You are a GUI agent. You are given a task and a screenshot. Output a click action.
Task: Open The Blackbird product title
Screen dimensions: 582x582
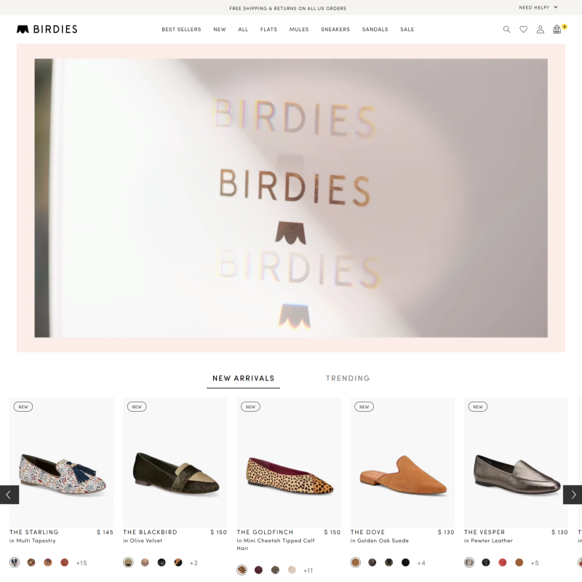[150, 532]
